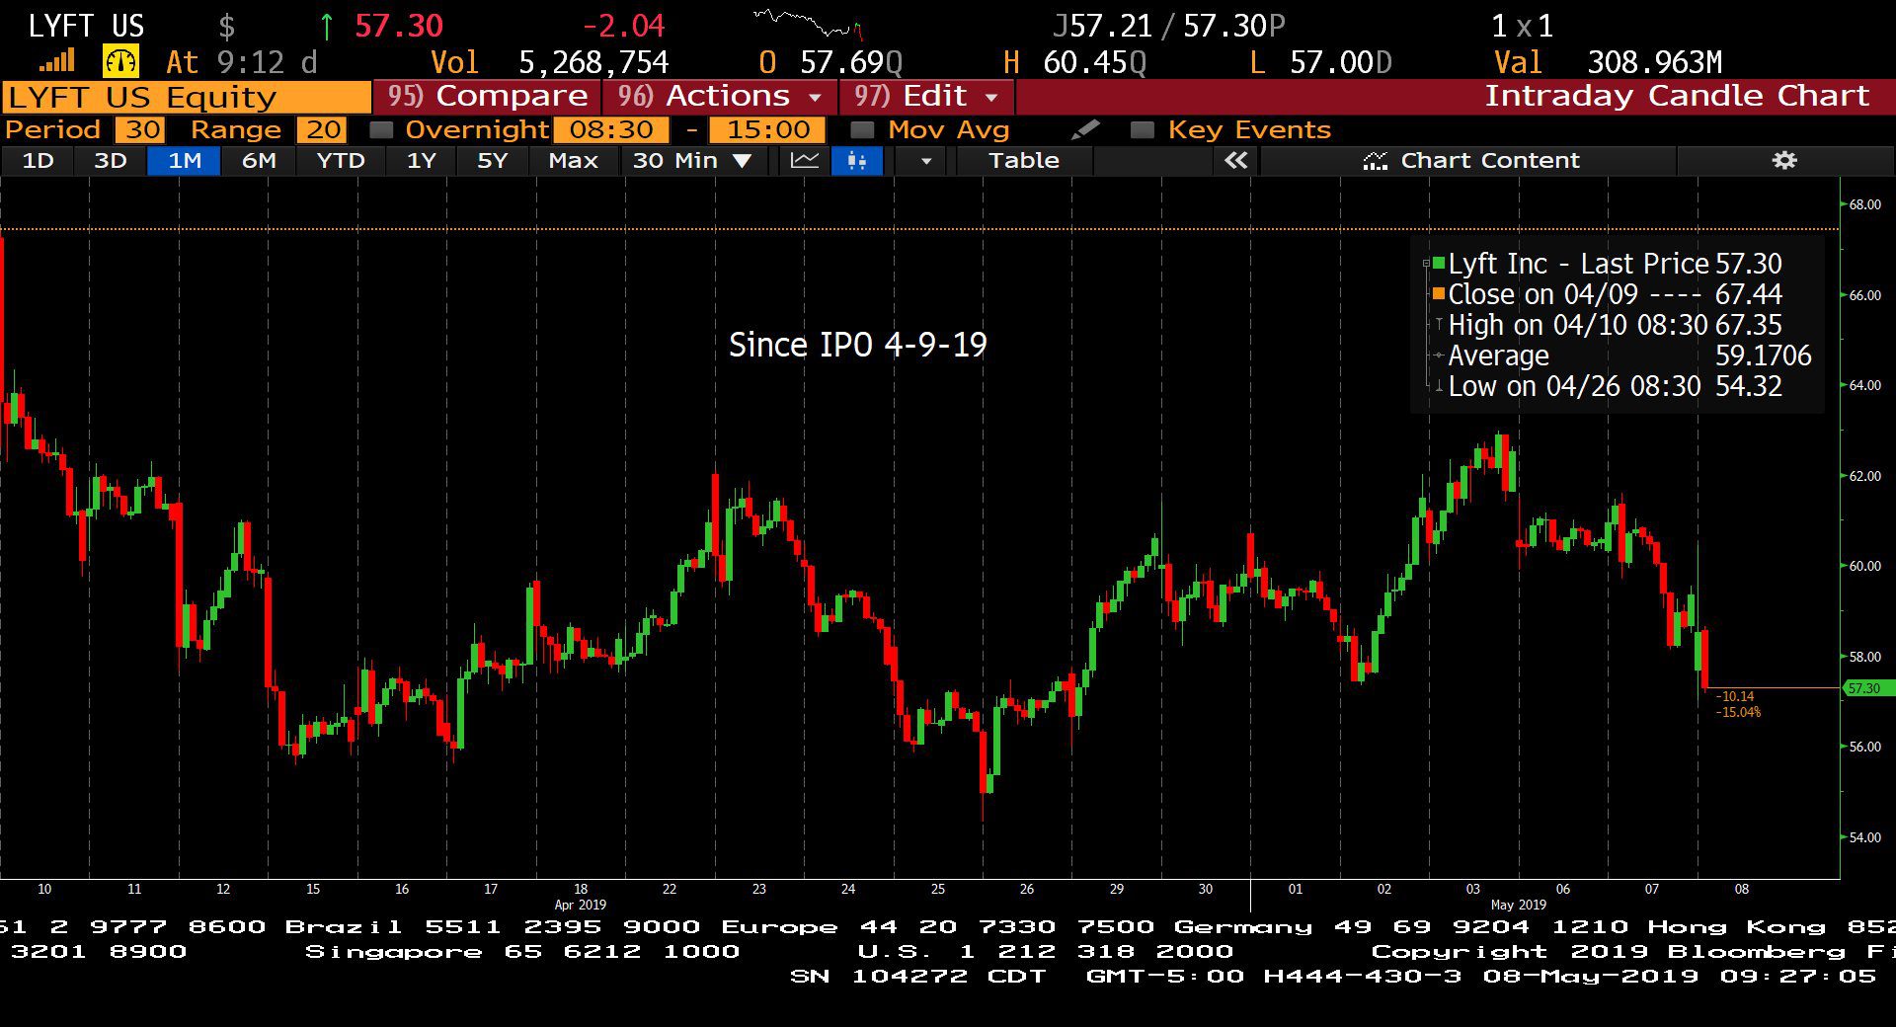Click orange Close on 04/09 legend square

(x=1439, y=293)
